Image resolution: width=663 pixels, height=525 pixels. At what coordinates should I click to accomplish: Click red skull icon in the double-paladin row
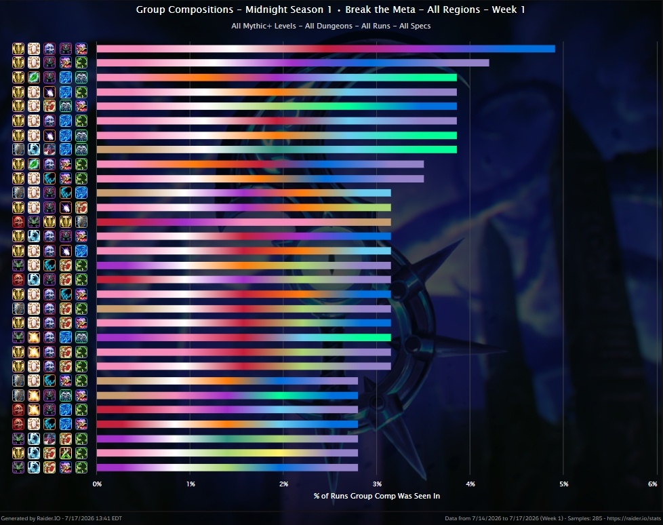click(x=18, y=222)
